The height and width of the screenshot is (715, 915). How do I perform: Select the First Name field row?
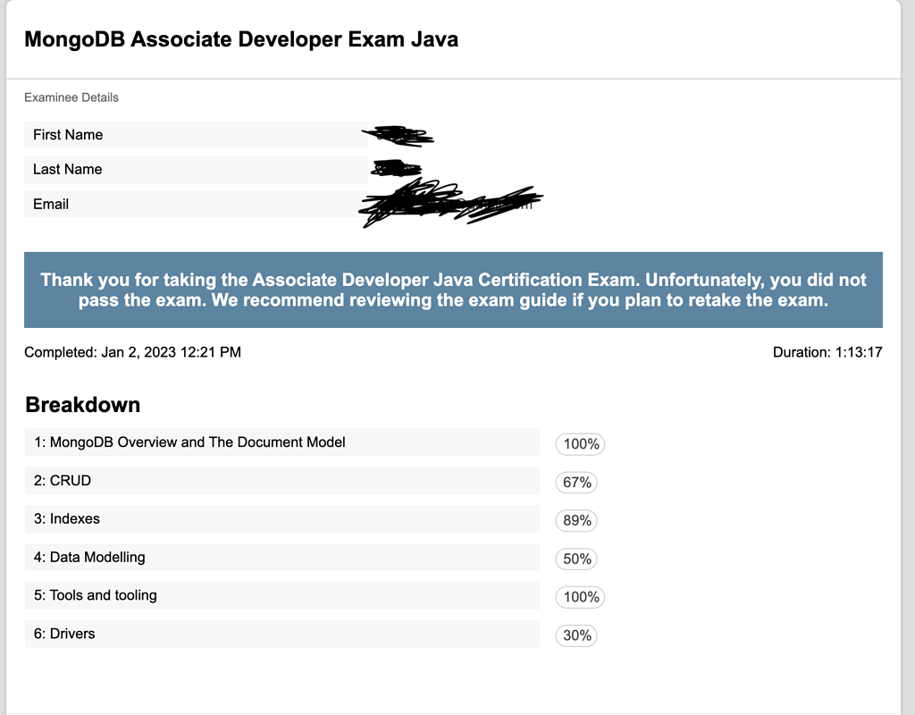pyautogui.click(x=195, y=135)
